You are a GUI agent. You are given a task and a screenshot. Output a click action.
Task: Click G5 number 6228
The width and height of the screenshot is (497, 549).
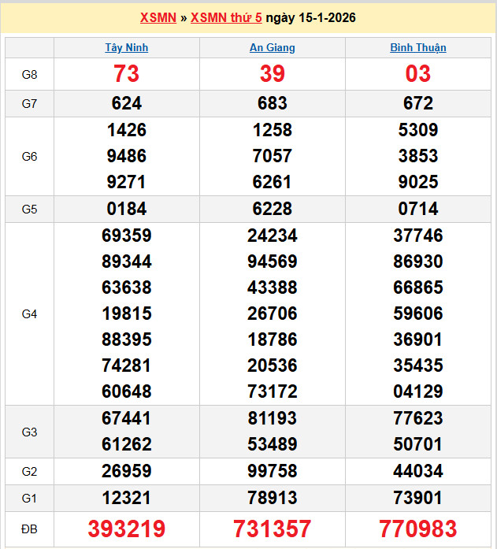tap(273, 209)
